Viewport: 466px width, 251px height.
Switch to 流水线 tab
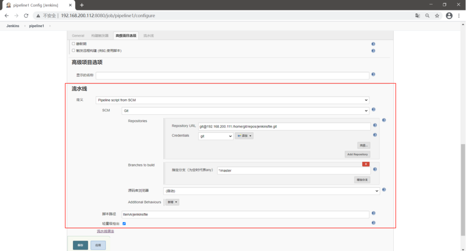point(148,36)
